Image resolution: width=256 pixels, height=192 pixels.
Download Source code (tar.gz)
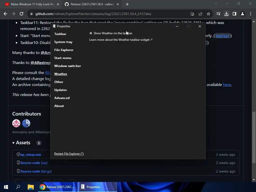[36, 171]
